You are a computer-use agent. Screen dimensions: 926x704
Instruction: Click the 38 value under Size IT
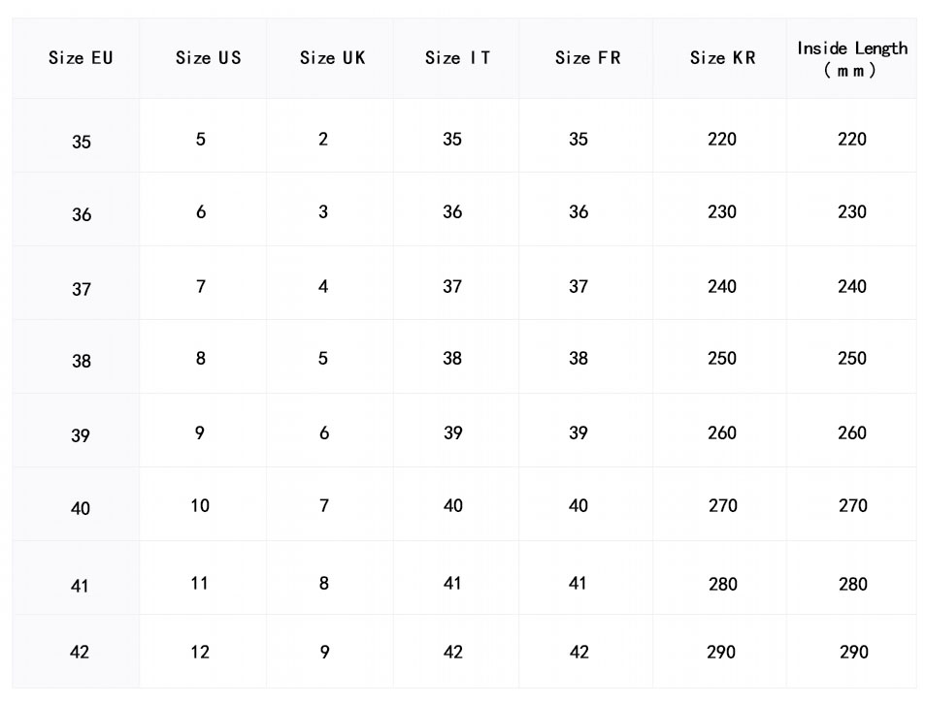[452, 358]
